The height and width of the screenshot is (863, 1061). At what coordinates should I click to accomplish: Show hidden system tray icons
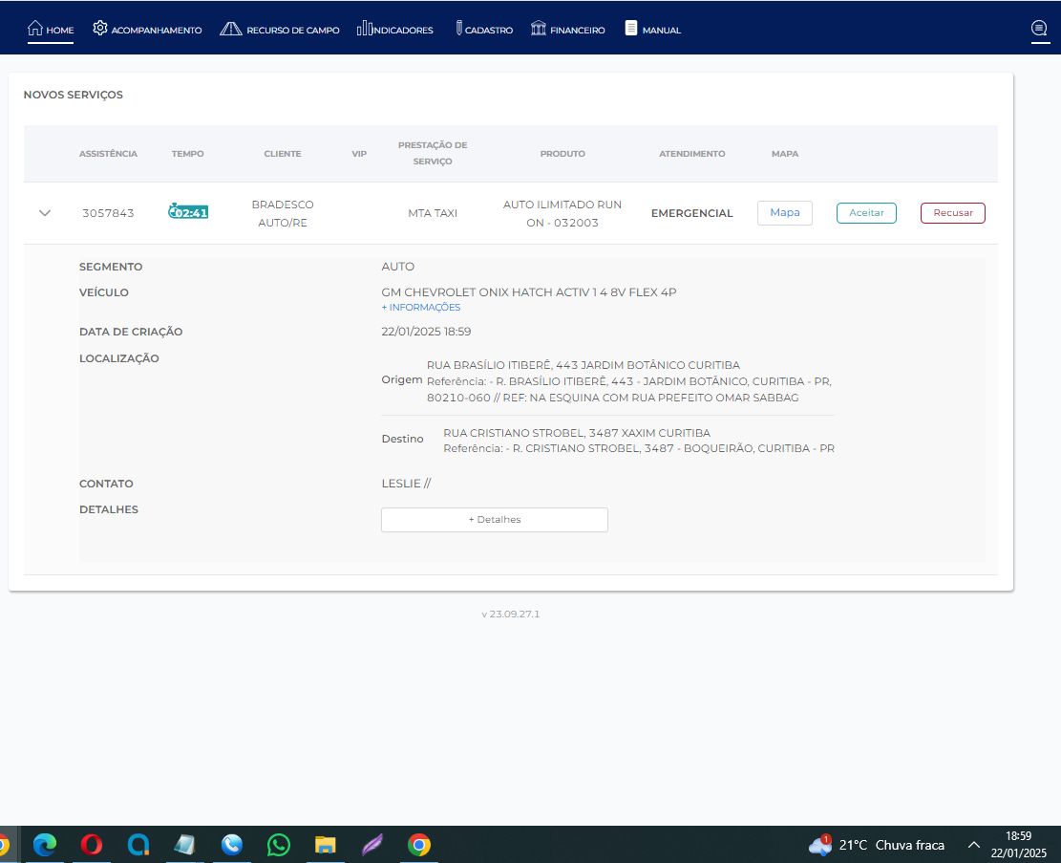[973, 845]
